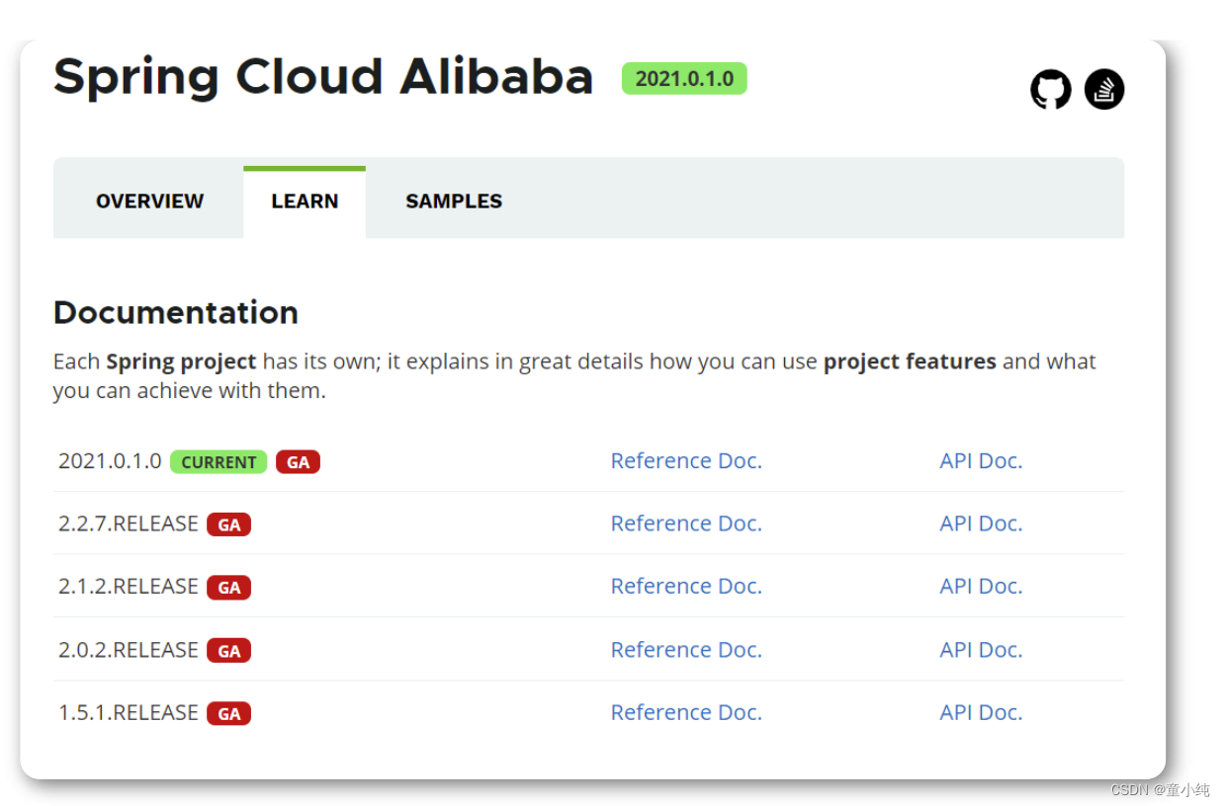Switch to the OVERVIEW tab

click(x=149, y=201)
